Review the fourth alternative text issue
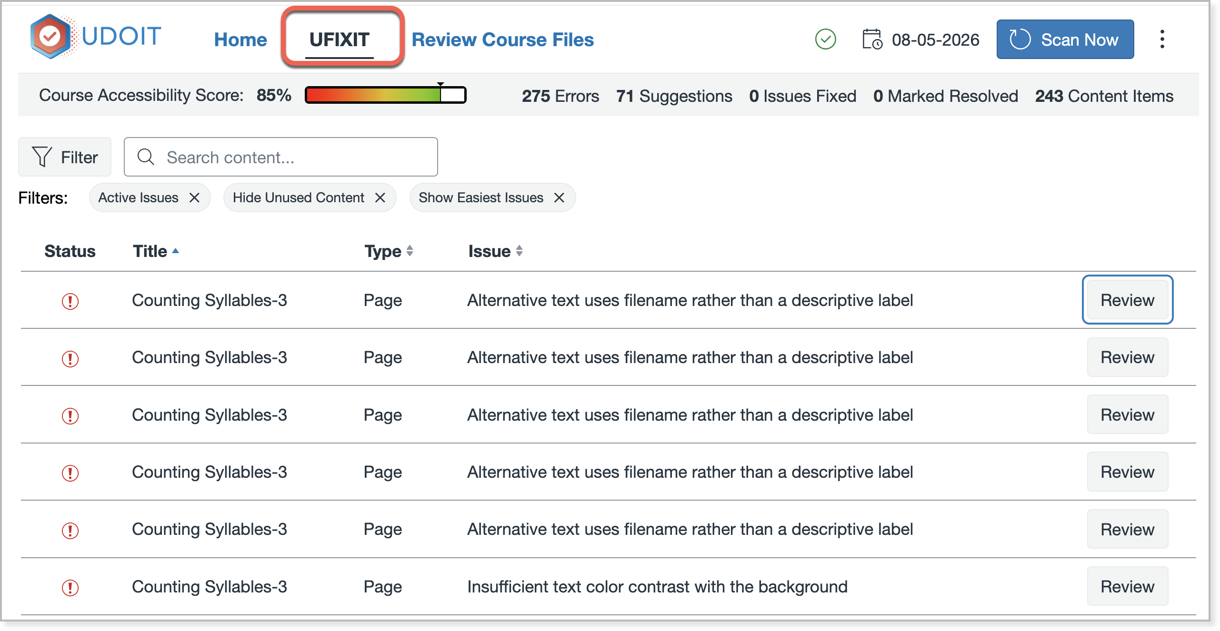1220x631 pixels. pos(1128,472)
